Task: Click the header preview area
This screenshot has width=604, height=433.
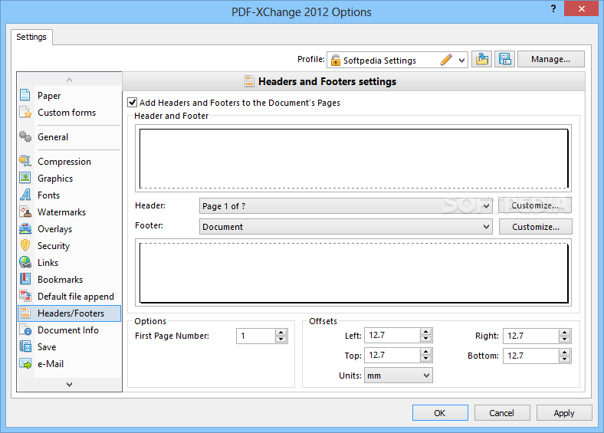Action: tap(353, 159)
